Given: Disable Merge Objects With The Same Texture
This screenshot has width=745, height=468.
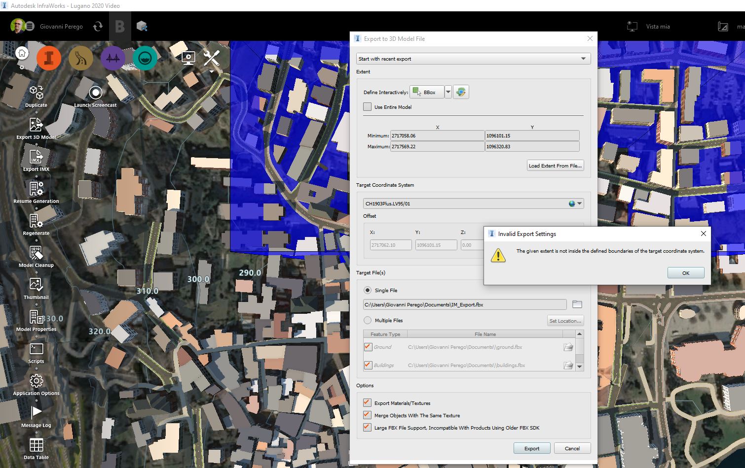Looking at the screenshot, I should [x=367, y=415].
